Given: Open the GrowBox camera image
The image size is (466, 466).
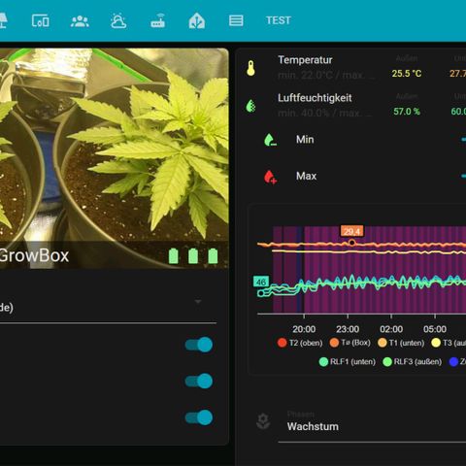Looking at the screenshot, I should [115, 145].
